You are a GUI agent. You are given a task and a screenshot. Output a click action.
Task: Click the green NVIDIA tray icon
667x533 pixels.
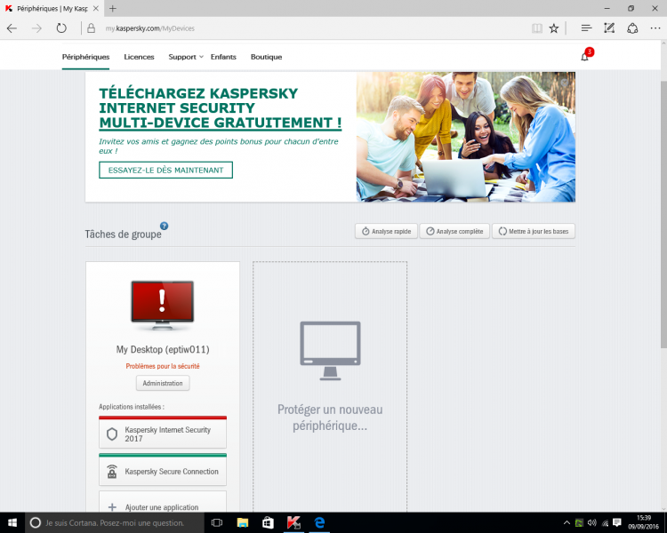click(x=579, y=523)
